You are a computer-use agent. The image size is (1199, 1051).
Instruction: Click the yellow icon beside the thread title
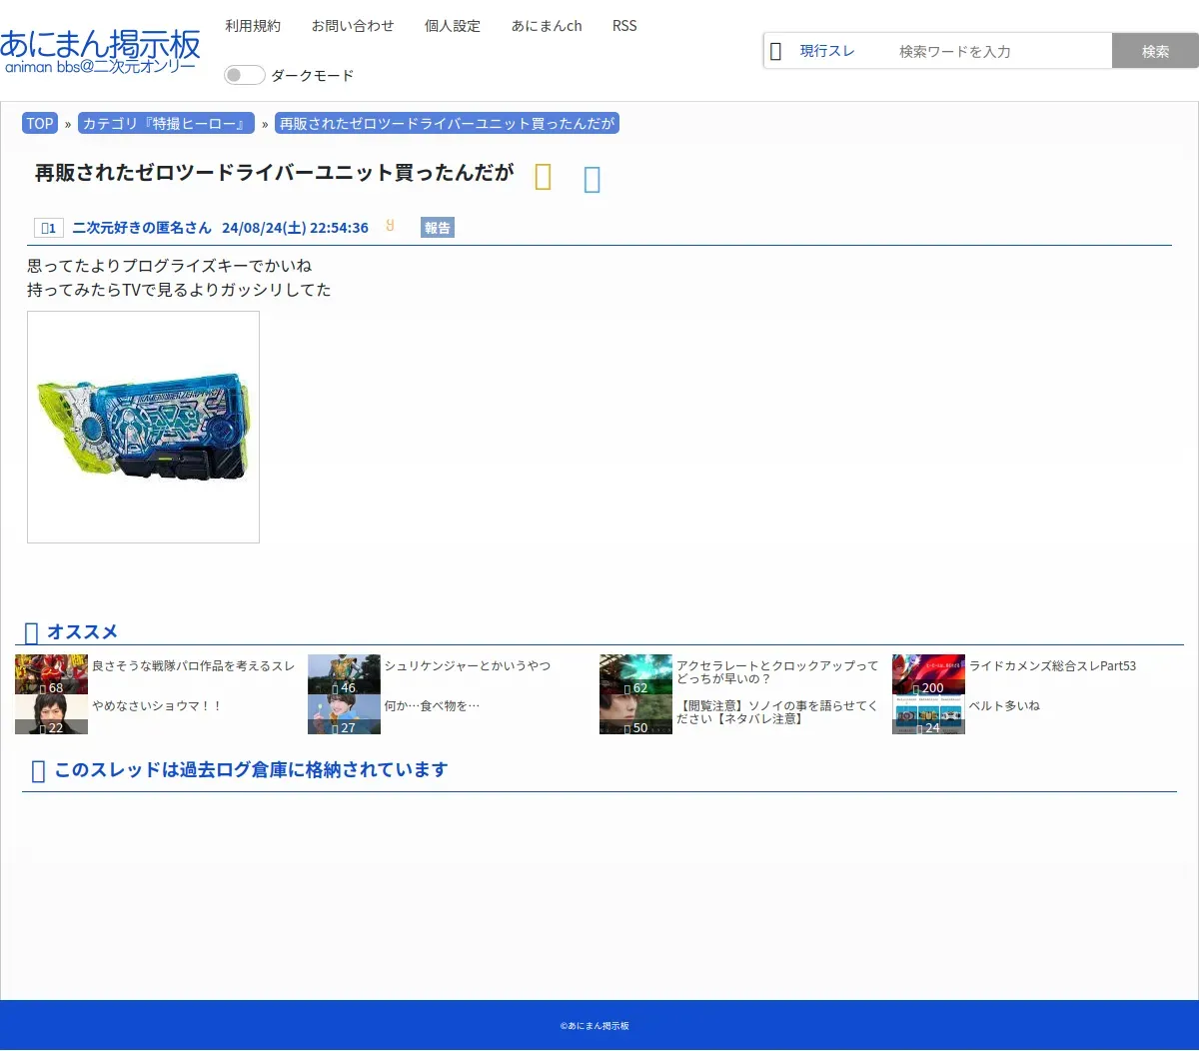point(543,177)
